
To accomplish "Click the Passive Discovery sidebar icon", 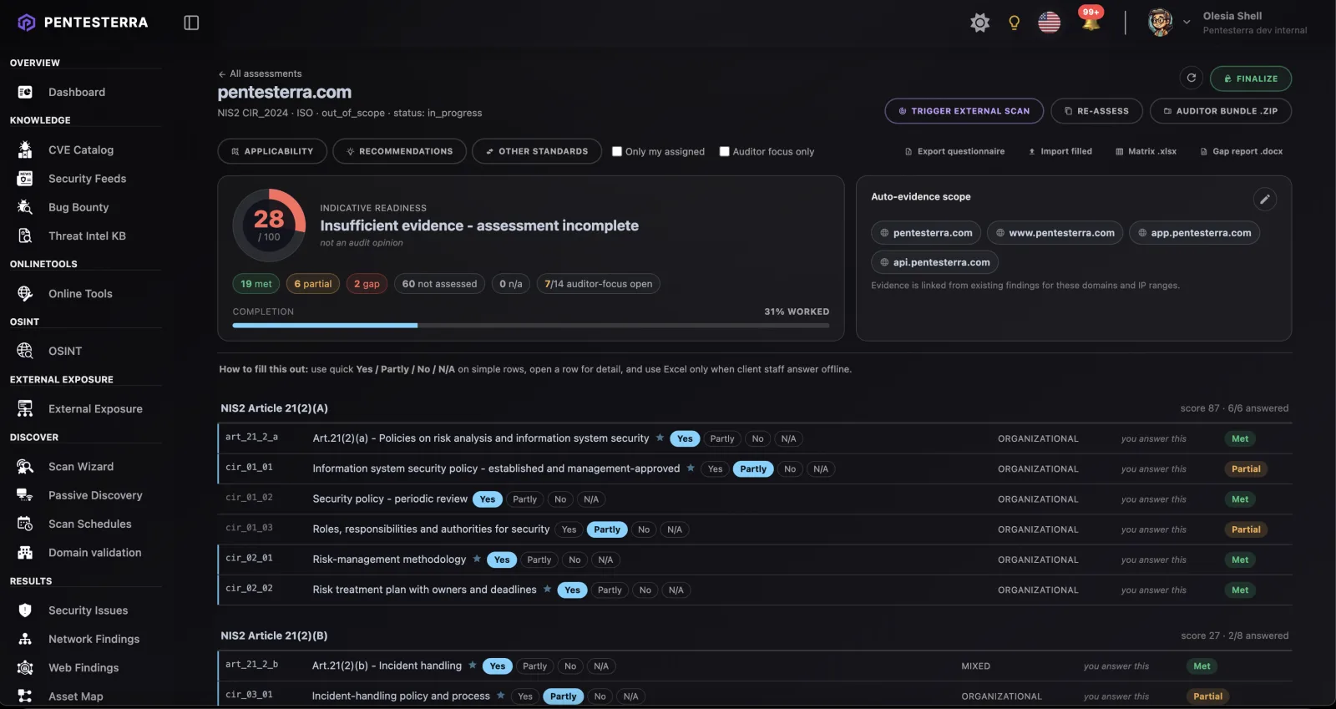I will [25, 495].
